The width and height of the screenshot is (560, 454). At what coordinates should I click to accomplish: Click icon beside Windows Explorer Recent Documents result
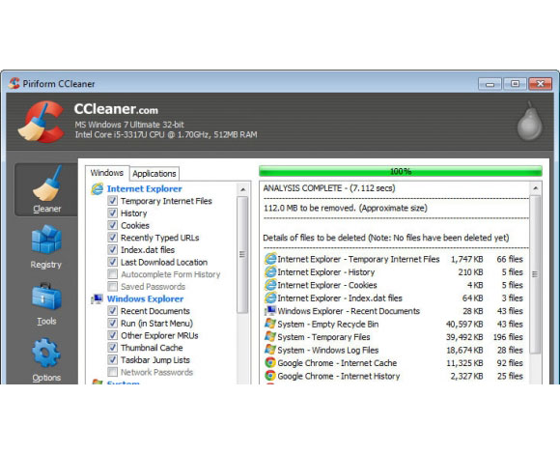tap(270, 311)
